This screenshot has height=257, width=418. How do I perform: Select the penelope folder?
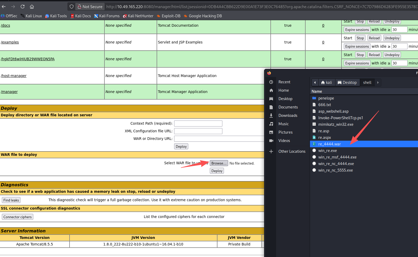[x=326, y=98]
